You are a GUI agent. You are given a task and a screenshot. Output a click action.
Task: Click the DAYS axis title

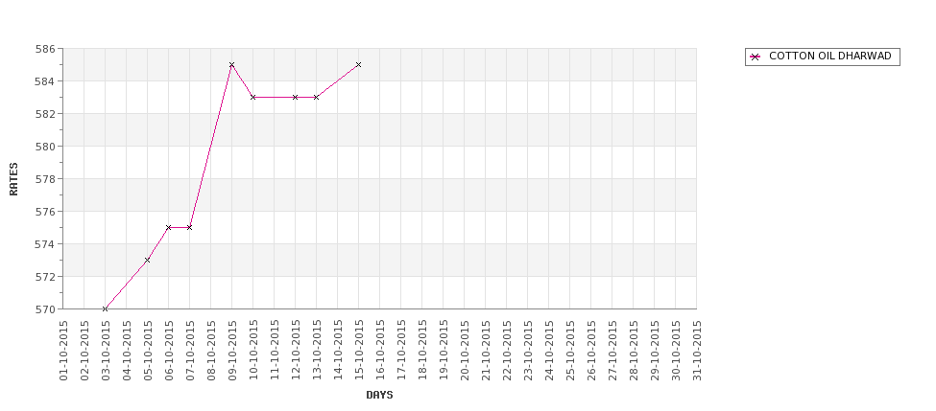(x=379, y=395)
